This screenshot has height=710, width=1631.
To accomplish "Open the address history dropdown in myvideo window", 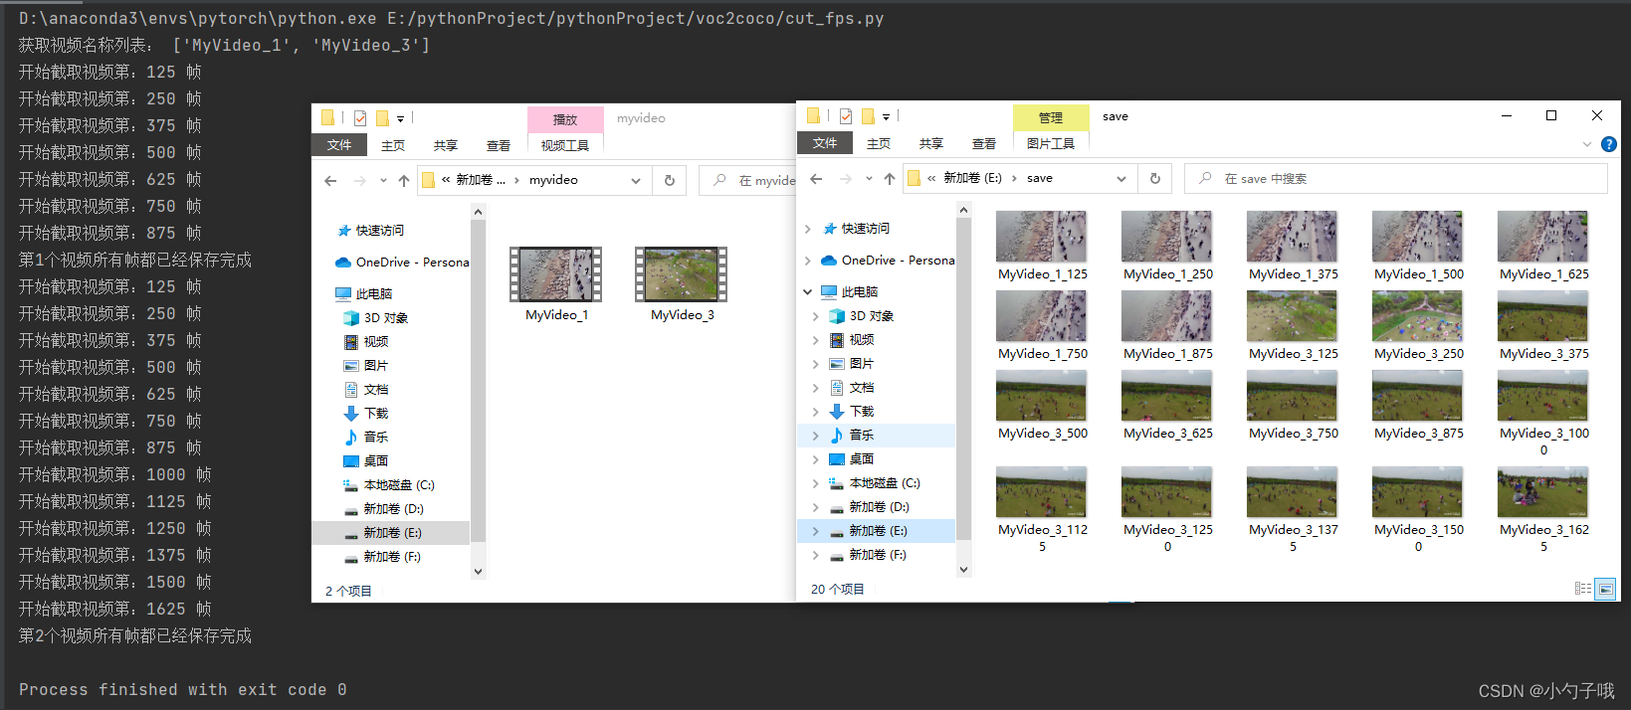I will (x=636, y=181).
